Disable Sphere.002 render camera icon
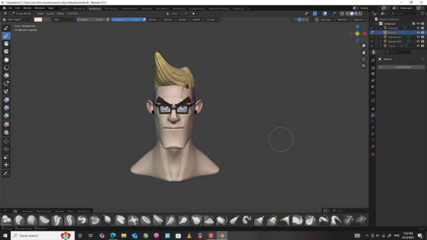Image resolution: width=427 pixels, height=240 pixels. [x=423, y=41]
